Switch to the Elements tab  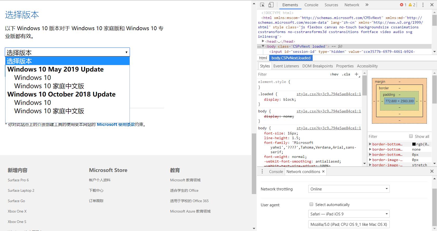pos(290,5)
